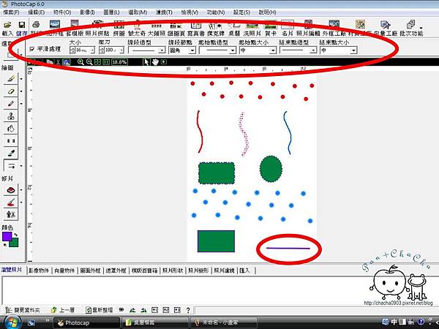
Task: Click the 上一層 up one level button
Action: coord(63,310)
